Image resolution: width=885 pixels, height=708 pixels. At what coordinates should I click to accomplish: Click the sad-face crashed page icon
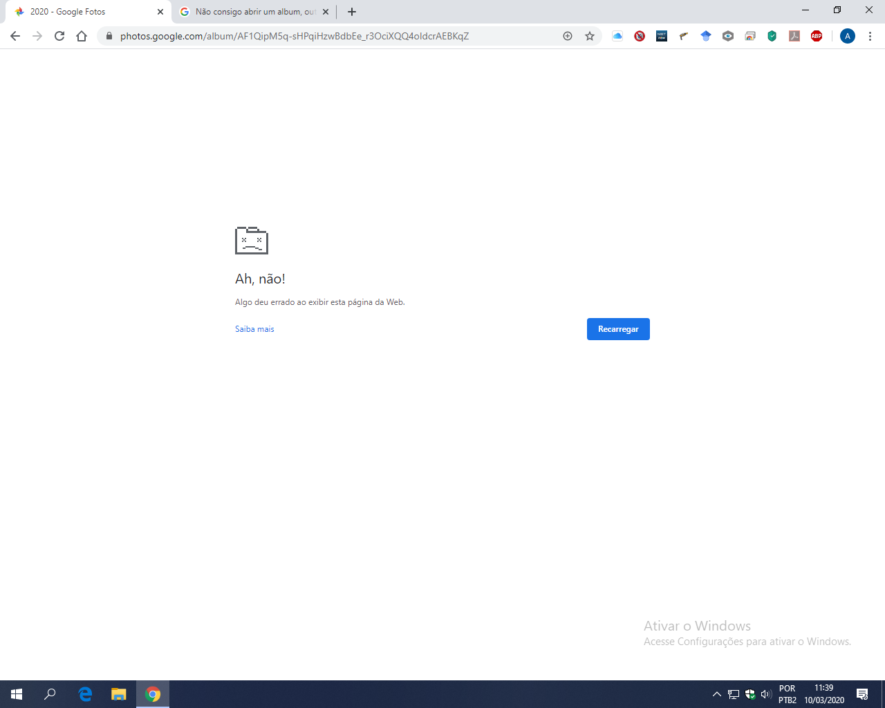(252, 240)
